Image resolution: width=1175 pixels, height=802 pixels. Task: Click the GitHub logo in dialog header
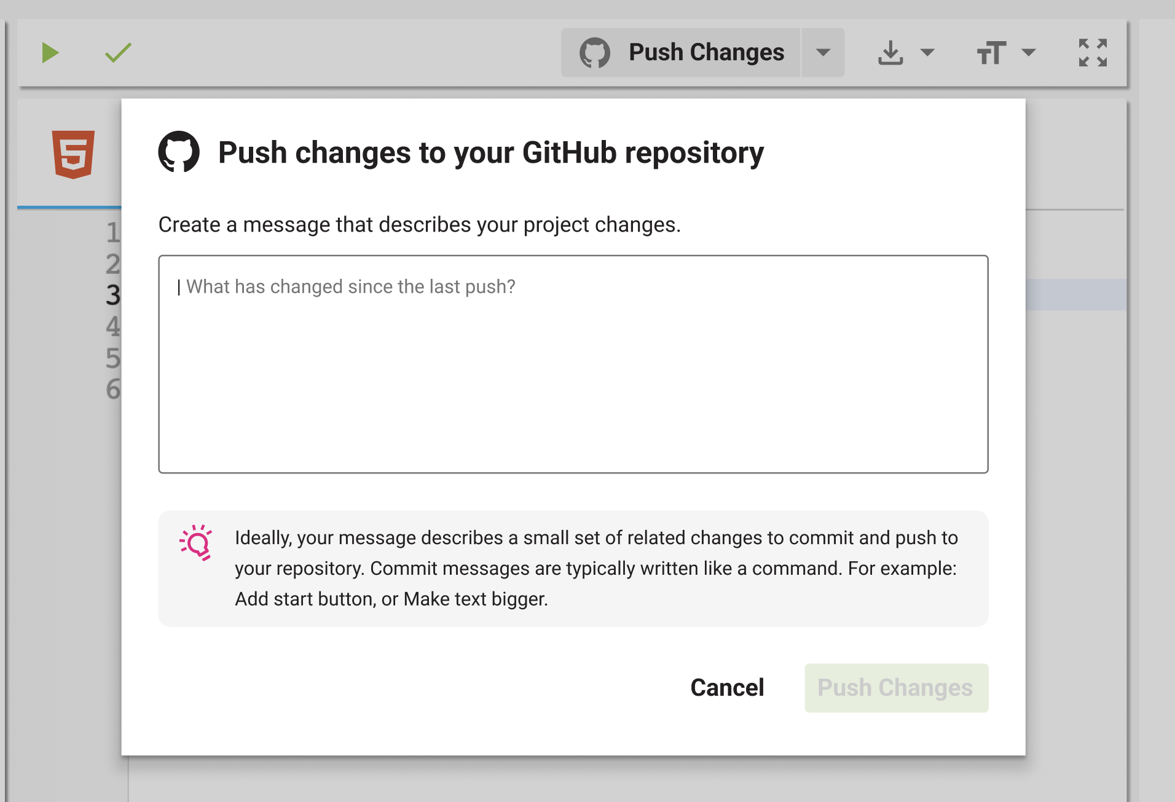179,152
